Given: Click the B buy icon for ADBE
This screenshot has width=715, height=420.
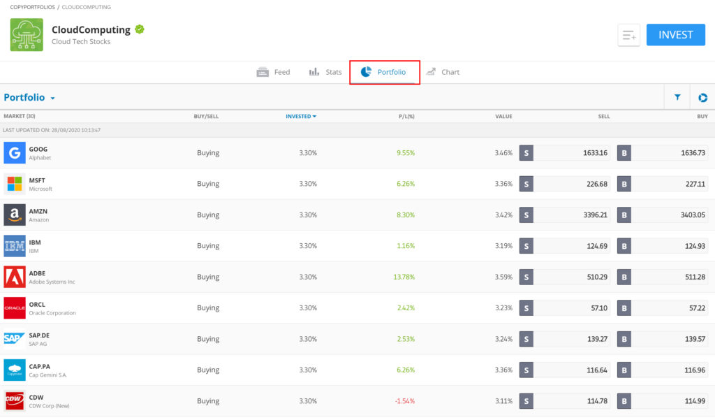Looking at the screenshot, I should [x=624, y=277].
